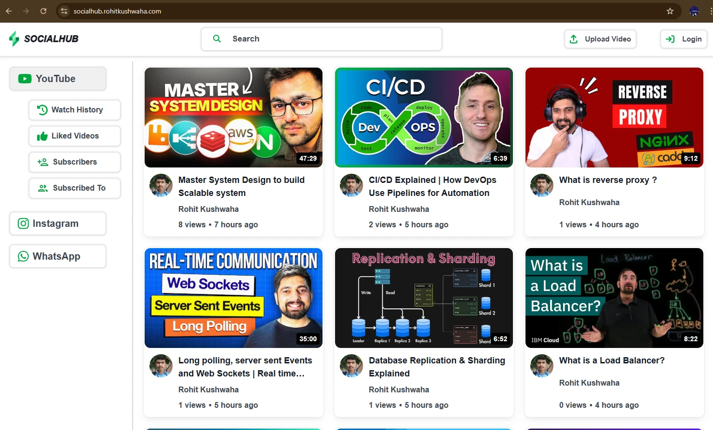Click the thumbs-up icon on Liked Videos
Image resolution: width=713 pixels, height=430 pixels.
point(42,136)
